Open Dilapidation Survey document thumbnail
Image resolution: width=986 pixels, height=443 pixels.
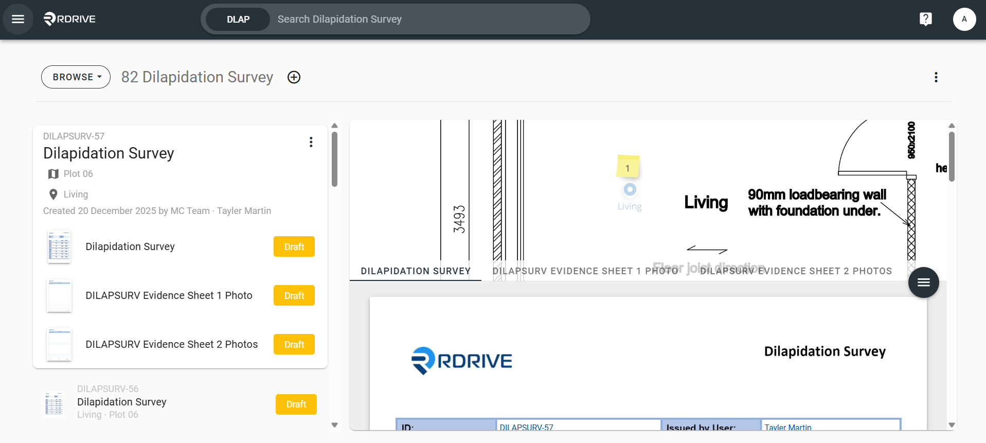coord(59,247)
